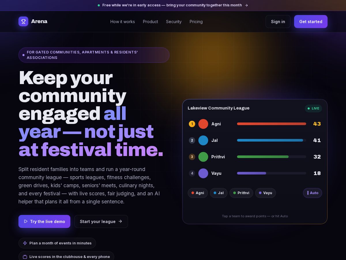Click the Prithvi name in leaderboard row
Screen dimensions: 346x260
[x=218, y=157]
